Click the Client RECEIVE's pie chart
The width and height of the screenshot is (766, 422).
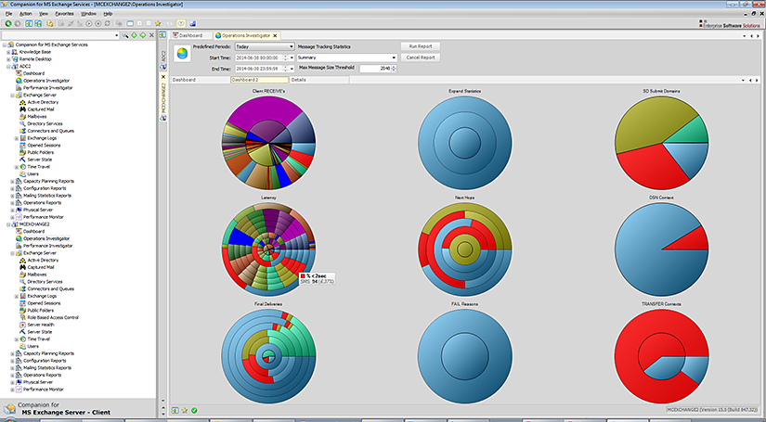point(268,143)
